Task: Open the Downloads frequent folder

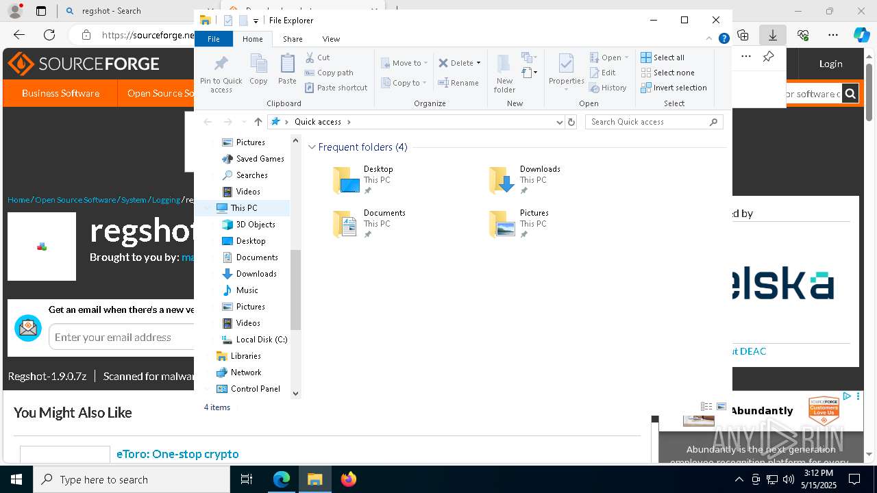Action: point(526,180)
